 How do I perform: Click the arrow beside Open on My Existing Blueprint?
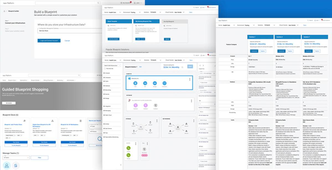coord(144,39)
